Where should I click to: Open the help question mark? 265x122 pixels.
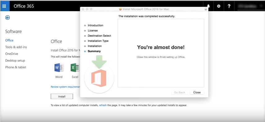(229, 6)
